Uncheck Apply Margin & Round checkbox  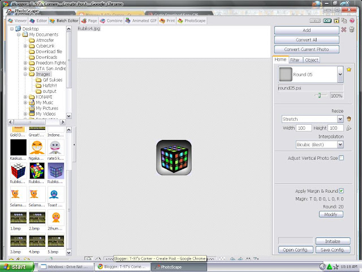coord(341,191)
